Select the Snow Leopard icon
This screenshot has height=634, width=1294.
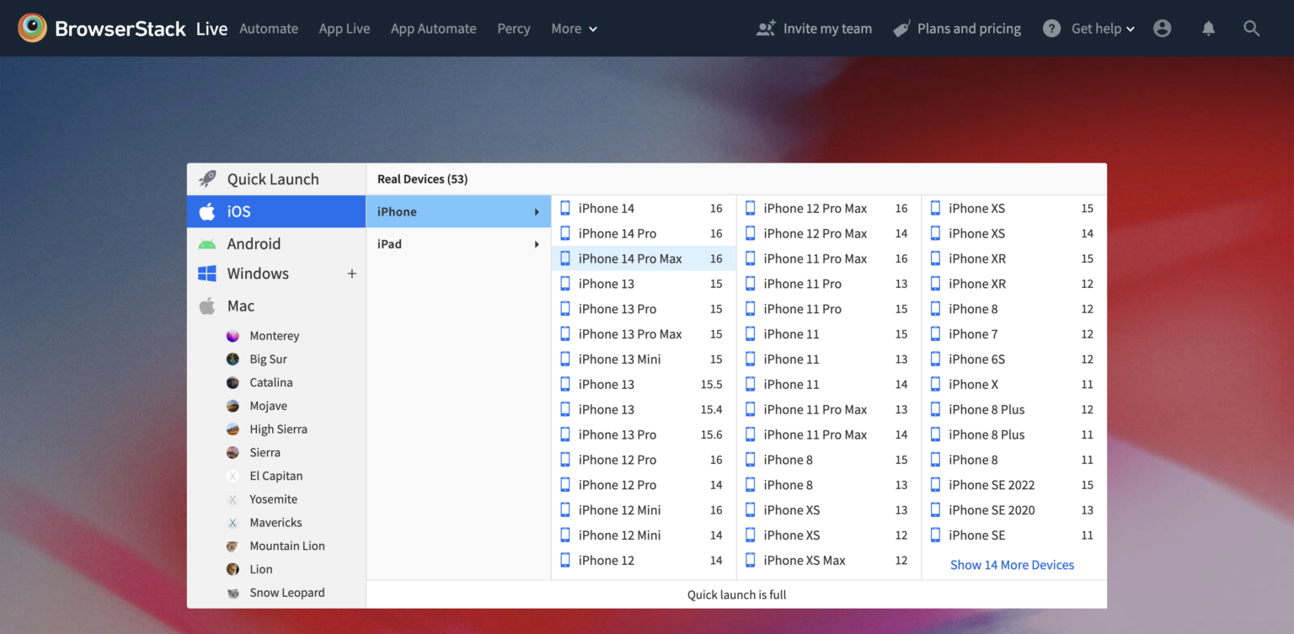point(233,592)
